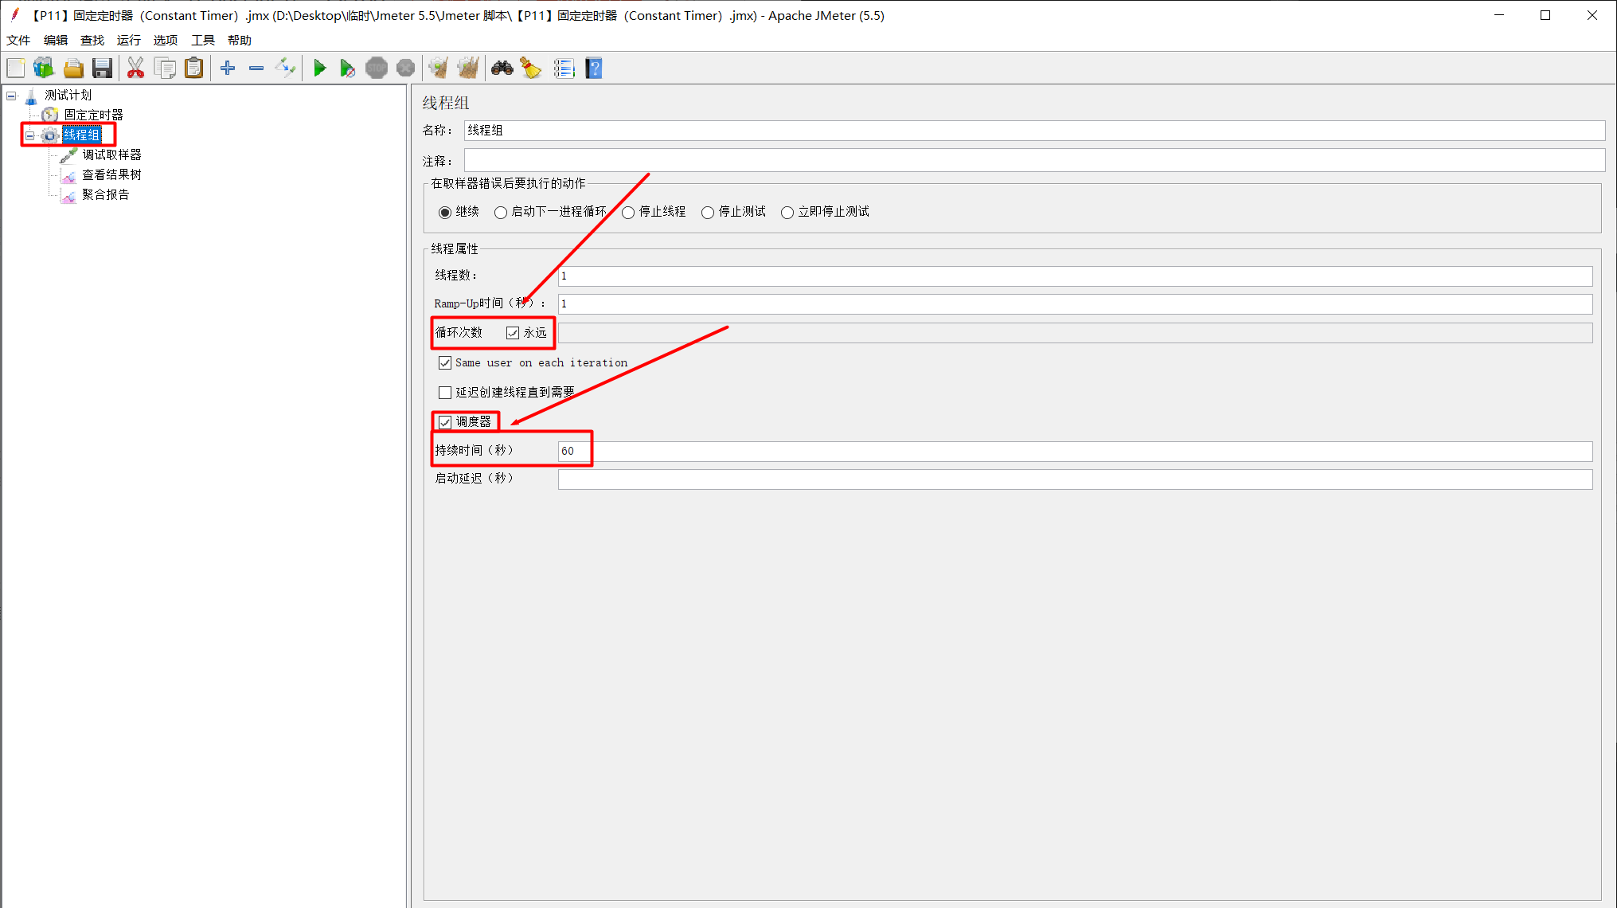Image resolution: width=1617 pixels, height=908 pixels.
Task: Collapse the 线程组 tree node
Action: coord(30,135)
